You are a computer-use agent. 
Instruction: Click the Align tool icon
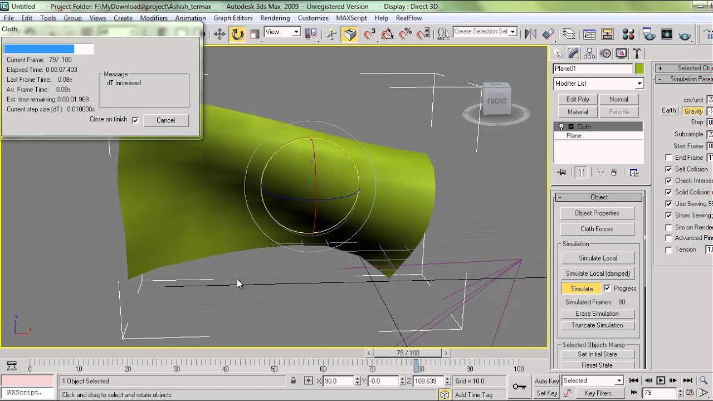pos(548,35)
